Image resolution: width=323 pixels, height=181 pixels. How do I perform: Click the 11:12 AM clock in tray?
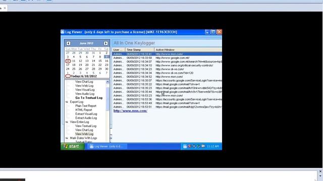(x=213, y=146)
